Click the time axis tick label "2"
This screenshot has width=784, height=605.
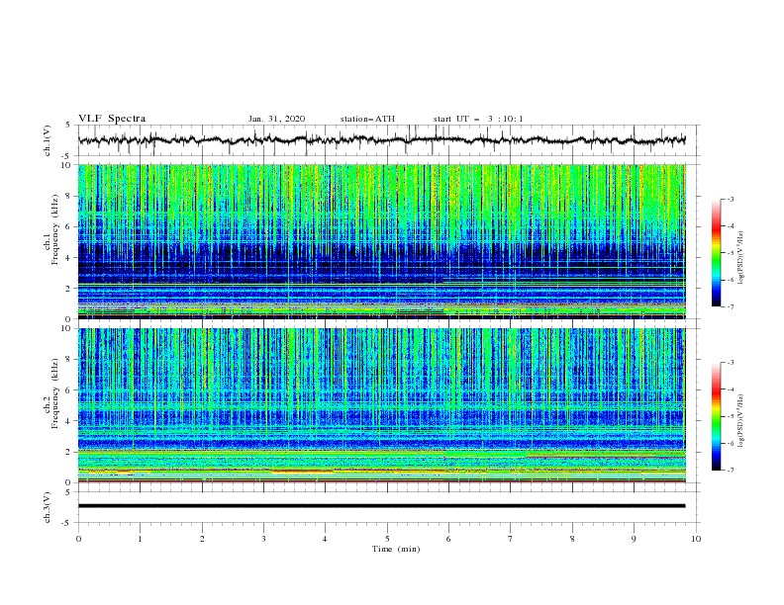pyautogui.click(x=202, y=539)
